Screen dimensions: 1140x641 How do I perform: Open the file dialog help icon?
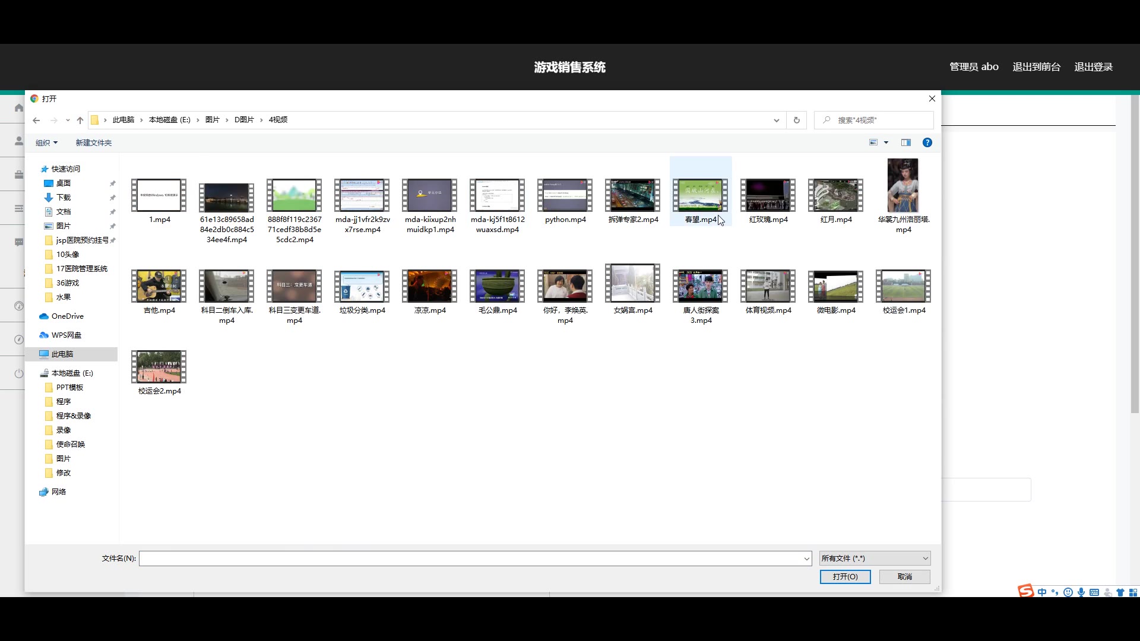point(927,142)
